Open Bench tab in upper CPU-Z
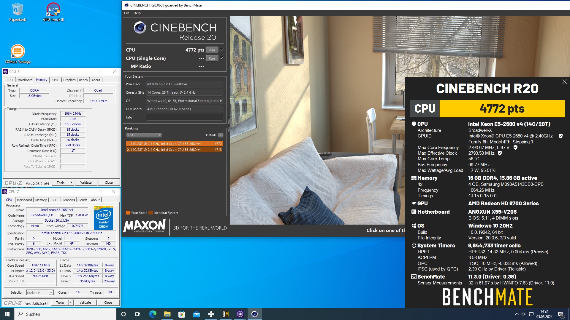Viewport: 570px width, 320px height. (x=83, y=80)
